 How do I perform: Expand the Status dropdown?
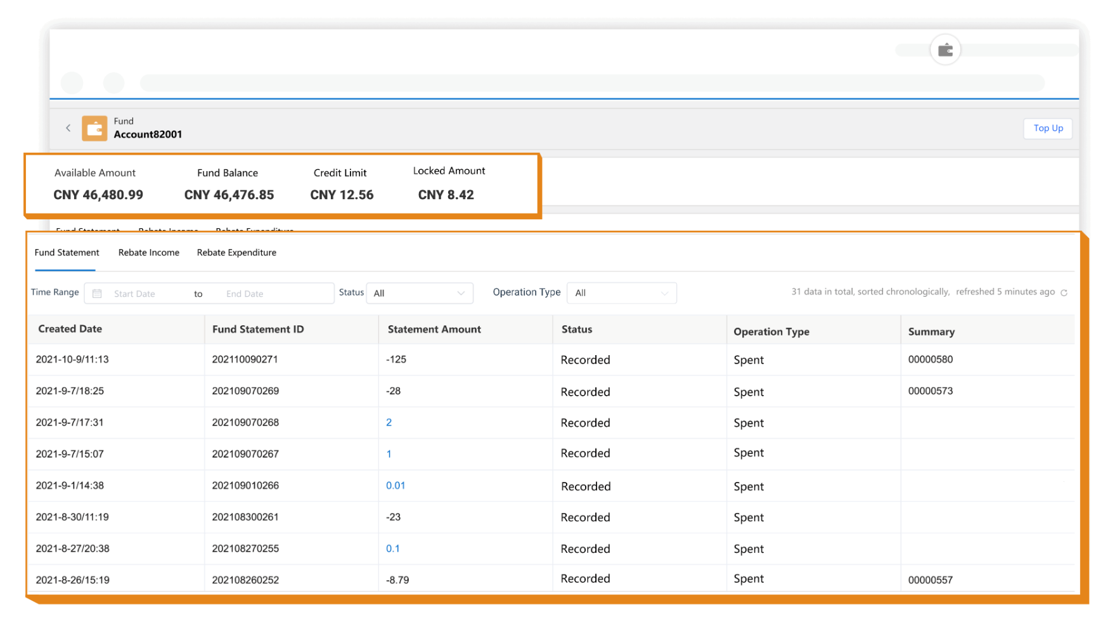click(419, 293)
